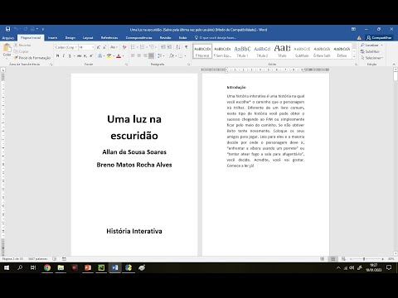Toggle show paragraph marks (pilcrow)
Viewport: 398px width, 298px height.
[187, 47]
